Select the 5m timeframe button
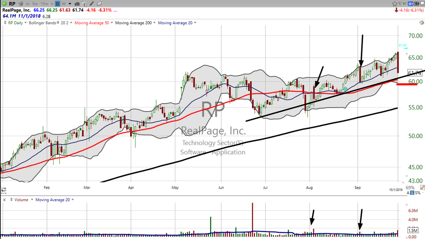The height and width of the screenshot is (239, 425). click(35, 4)
